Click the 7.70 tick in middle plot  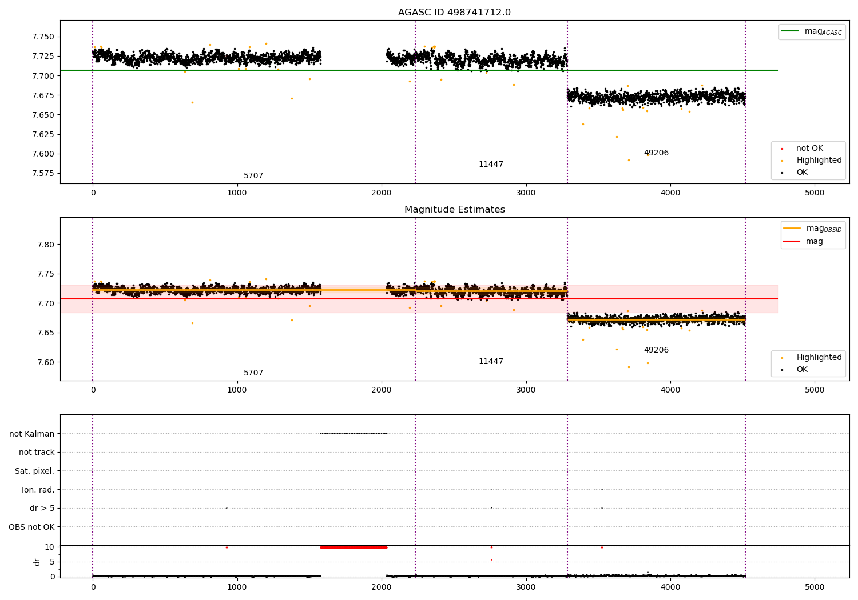(45, 303)
